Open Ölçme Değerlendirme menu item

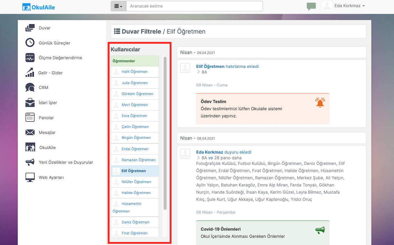(x=60, y=58)
